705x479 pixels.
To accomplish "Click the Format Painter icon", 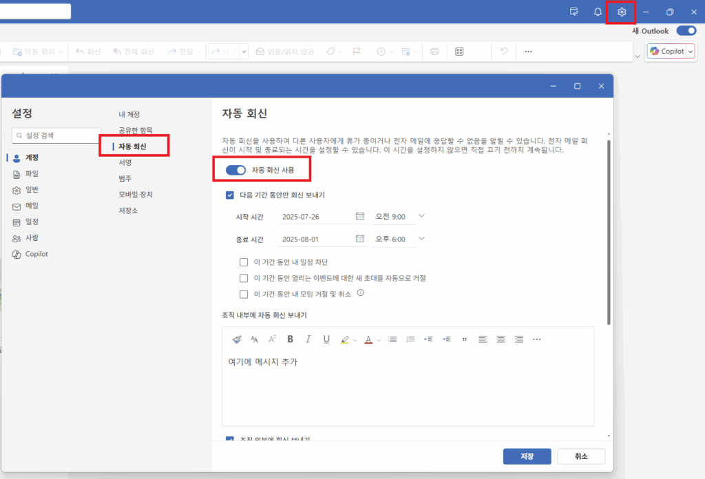I will pos(238,339).
